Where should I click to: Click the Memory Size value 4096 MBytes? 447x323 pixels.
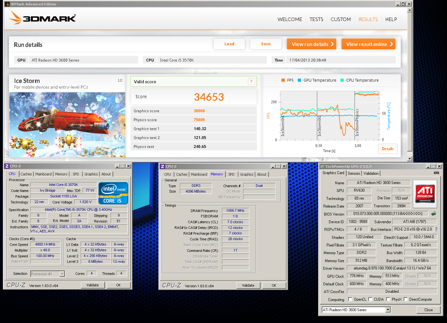196,191
